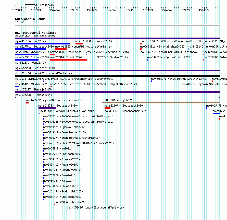Open nsv3320242 (Audano2019) label
The height and width of the screenshot is (220, 227).
[110, 57]
